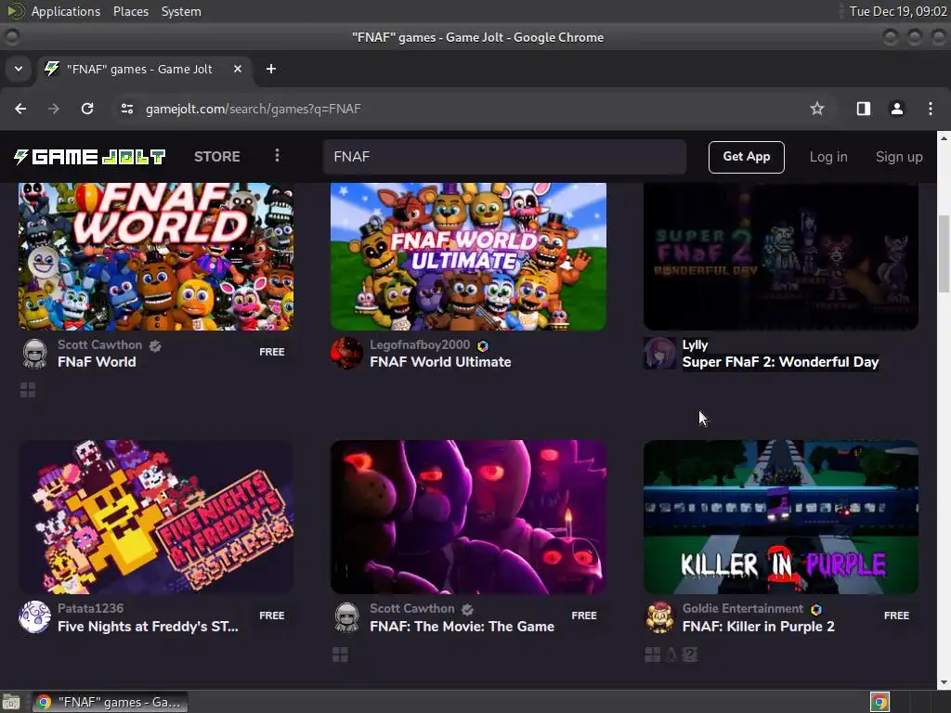This screenshot has height=713, width=951.
Task: Open the STORE page
Action: (217, 156)
